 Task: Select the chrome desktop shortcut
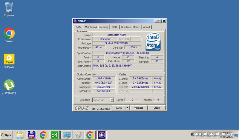9,35
